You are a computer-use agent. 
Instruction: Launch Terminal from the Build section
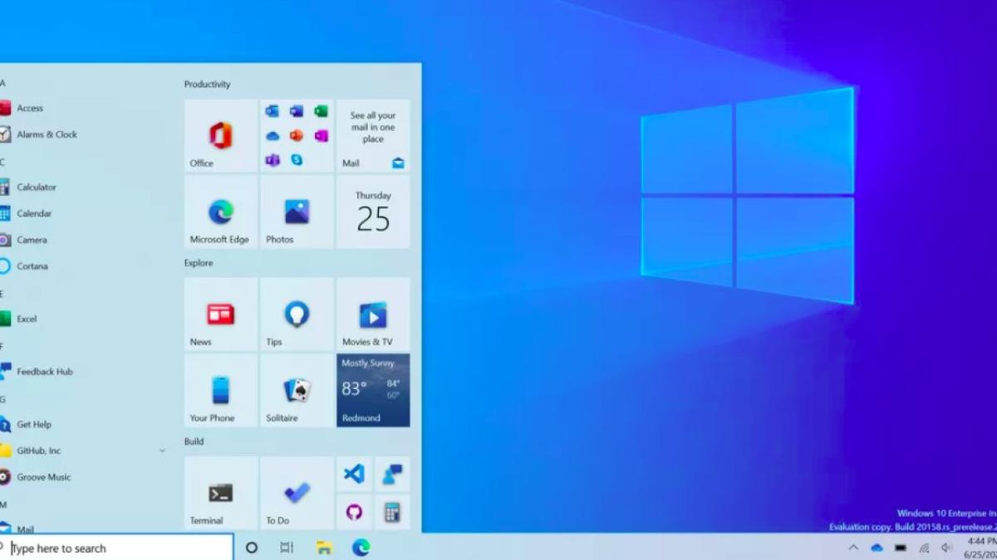[219, 492]
